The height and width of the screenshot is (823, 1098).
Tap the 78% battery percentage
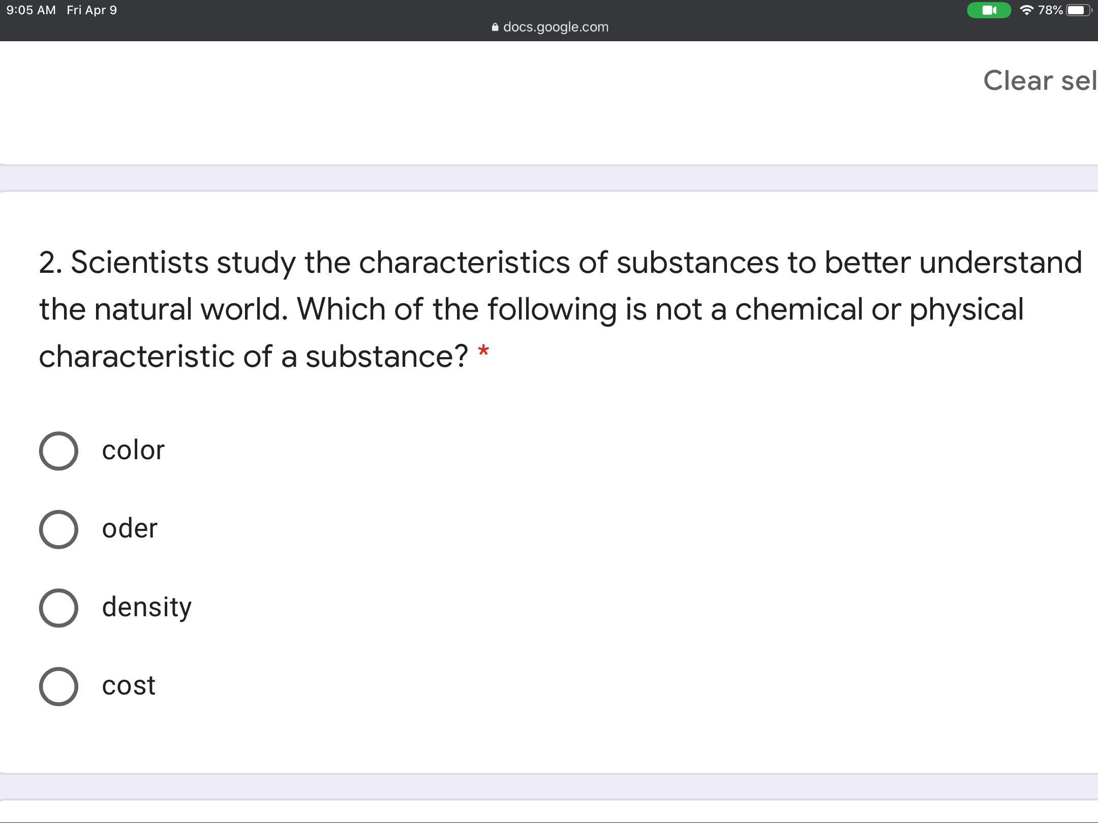pyautogui.click(x=1050, y=10)
